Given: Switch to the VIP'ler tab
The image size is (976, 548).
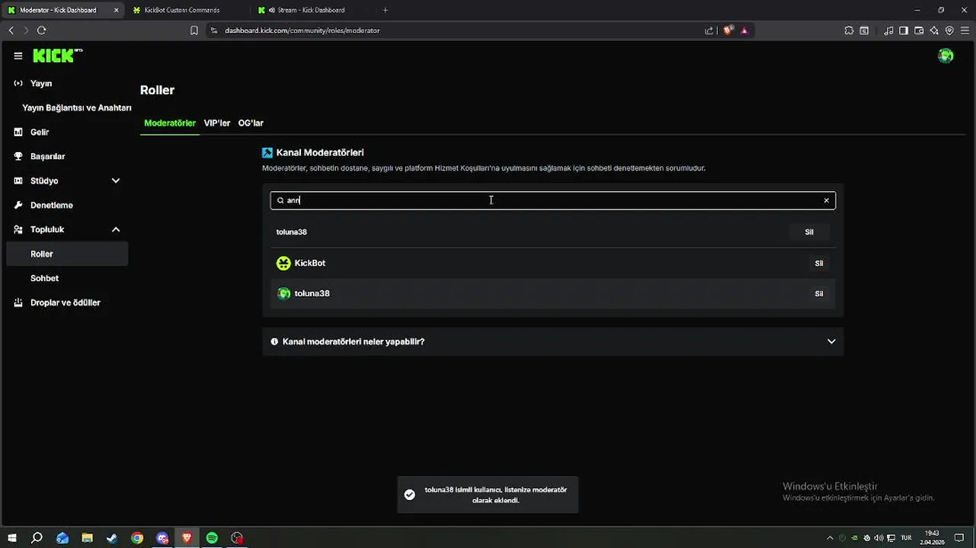Looking at the screenshot, I should pyautogui.click(x=217, y=123).
